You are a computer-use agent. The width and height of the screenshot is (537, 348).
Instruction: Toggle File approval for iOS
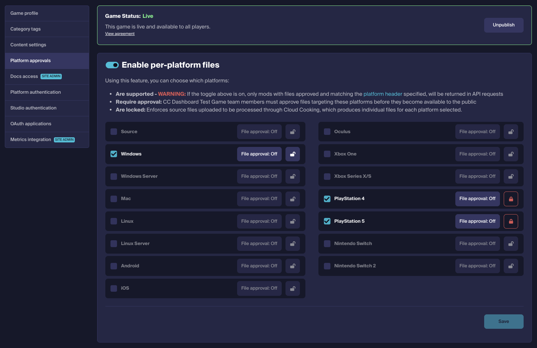click(259, 288)
